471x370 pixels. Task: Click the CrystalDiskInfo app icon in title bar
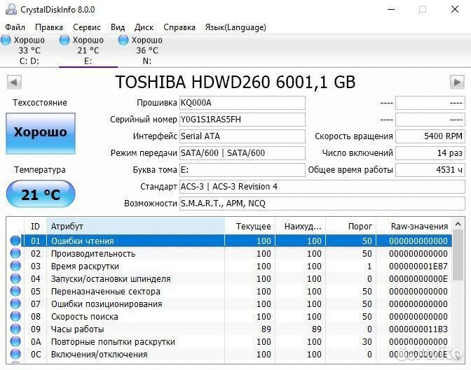click(x=11, y=9)
